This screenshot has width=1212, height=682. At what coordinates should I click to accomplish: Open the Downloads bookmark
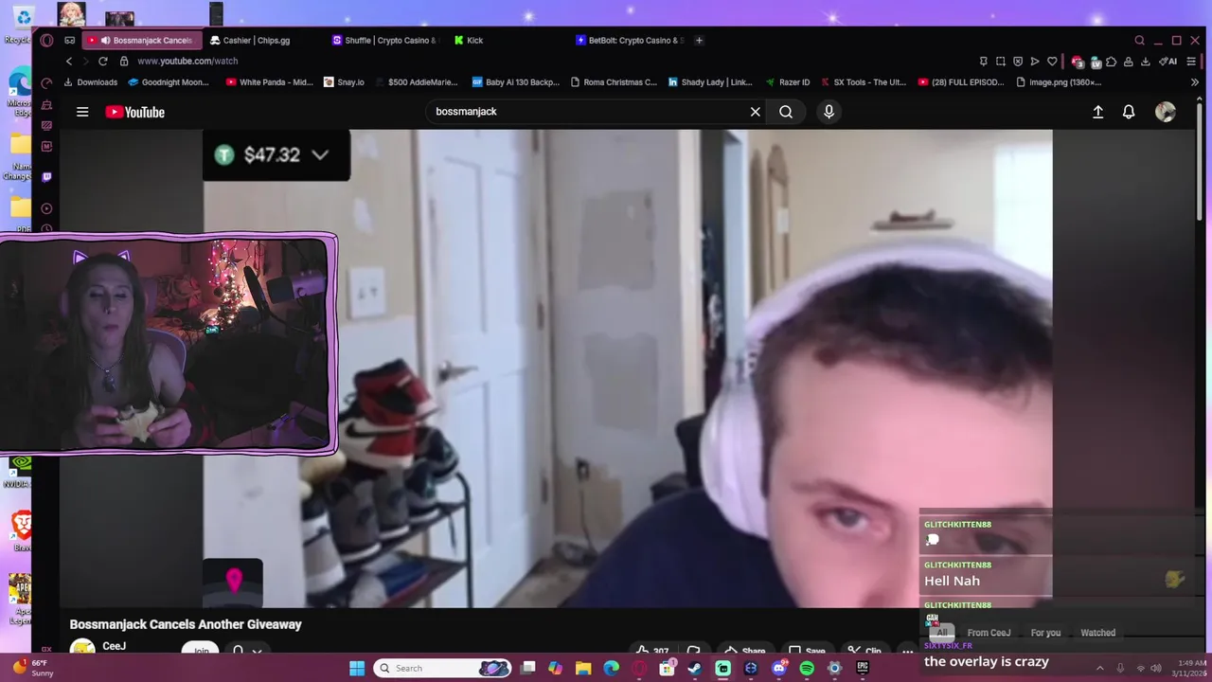(x=91, y=82)
